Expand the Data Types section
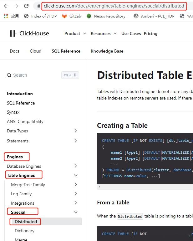 (x=76, y=131)
